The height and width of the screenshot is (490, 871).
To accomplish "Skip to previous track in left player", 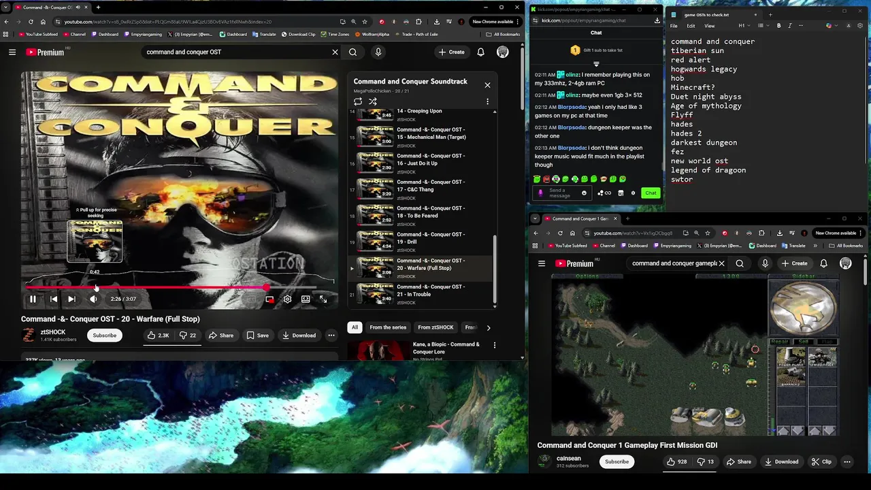I will tap(54, 299).
